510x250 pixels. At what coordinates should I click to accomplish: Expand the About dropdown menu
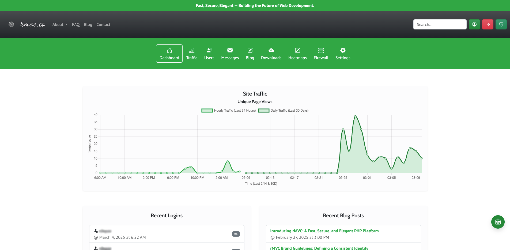(x=60, y=25)
